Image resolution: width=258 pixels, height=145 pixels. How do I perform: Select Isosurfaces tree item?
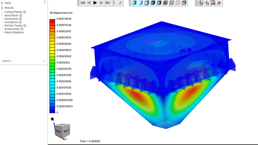[11, 15]
